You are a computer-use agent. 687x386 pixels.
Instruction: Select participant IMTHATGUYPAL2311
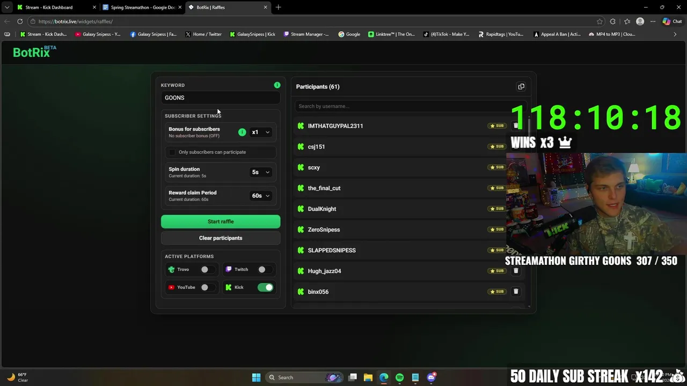coord(335,126)
